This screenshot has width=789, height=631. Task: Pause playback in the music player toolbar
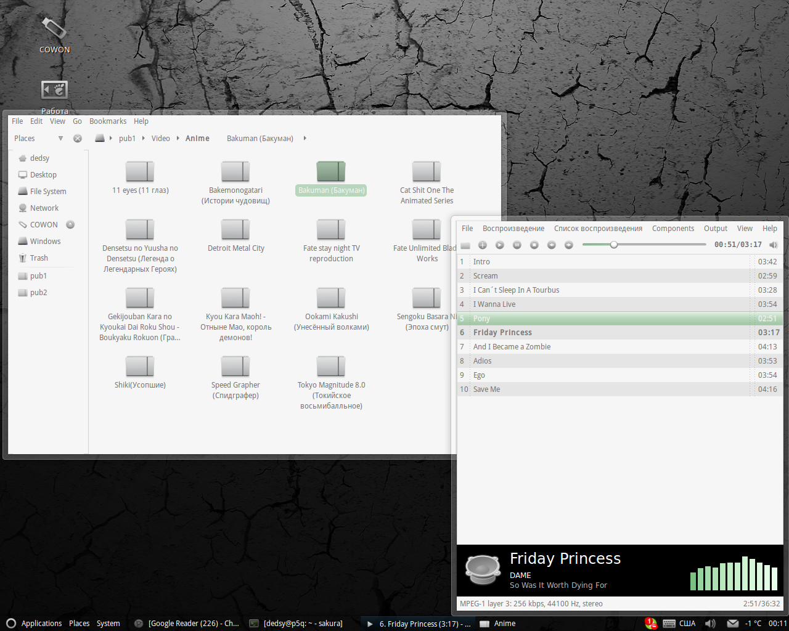coord(517,245)
